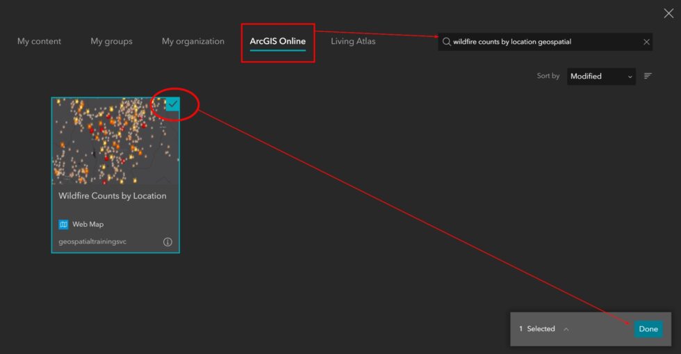Screen dimensions: 681x354
Task: Switch to Living Atlas tab
Action: [x=353, y=41]
